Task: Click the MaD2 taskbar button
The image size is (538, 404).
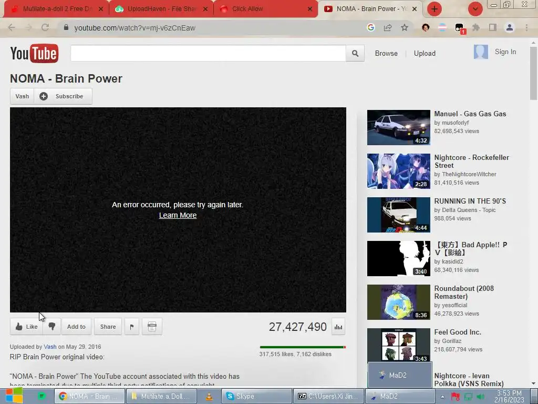Action: [x=400, y=397]
